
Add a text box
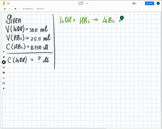4,83
